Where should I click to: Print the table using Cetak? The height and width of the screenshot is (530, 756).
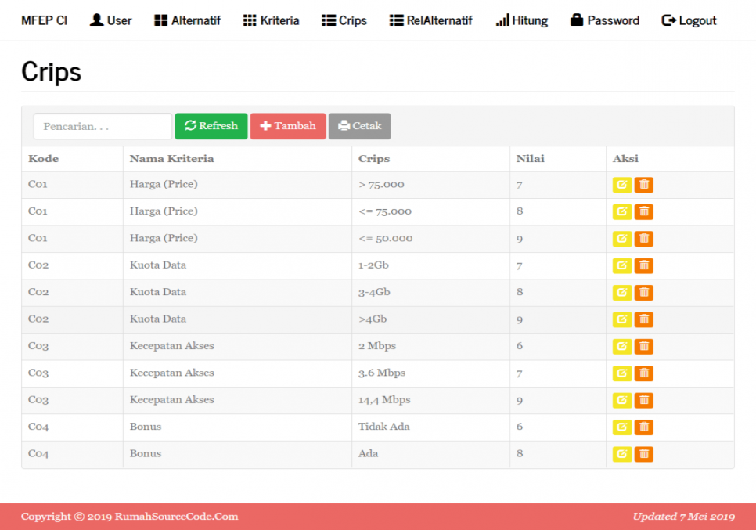pos(359,126)
